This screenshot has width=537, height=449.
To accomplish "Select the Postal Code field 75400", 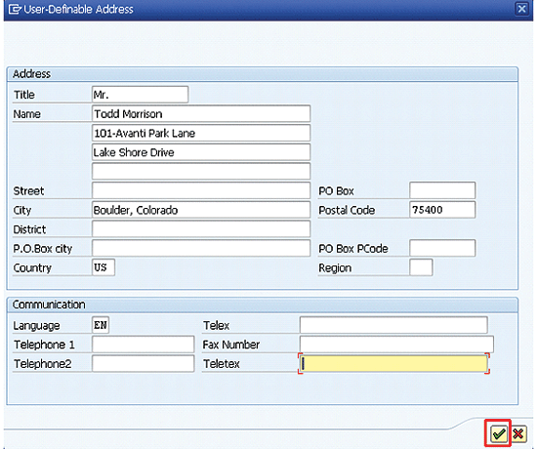I will pos(442,210).
